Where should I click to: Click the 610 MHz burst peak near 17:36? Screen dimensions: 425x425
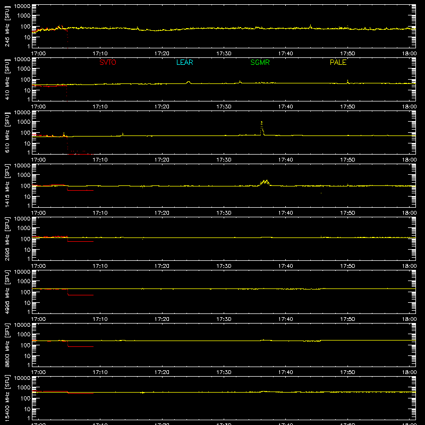tap(261, 127)
